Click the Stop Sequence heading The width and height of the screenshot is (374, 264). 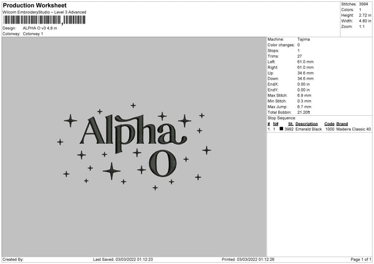[282, 118]
